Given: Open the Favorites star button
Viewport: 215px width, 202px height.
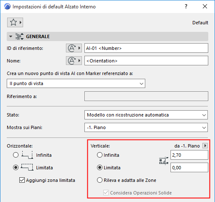Looking at the screenshot, I should click(15, 22).
